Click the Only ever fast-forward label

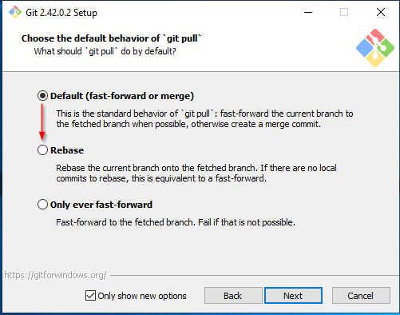101,205
